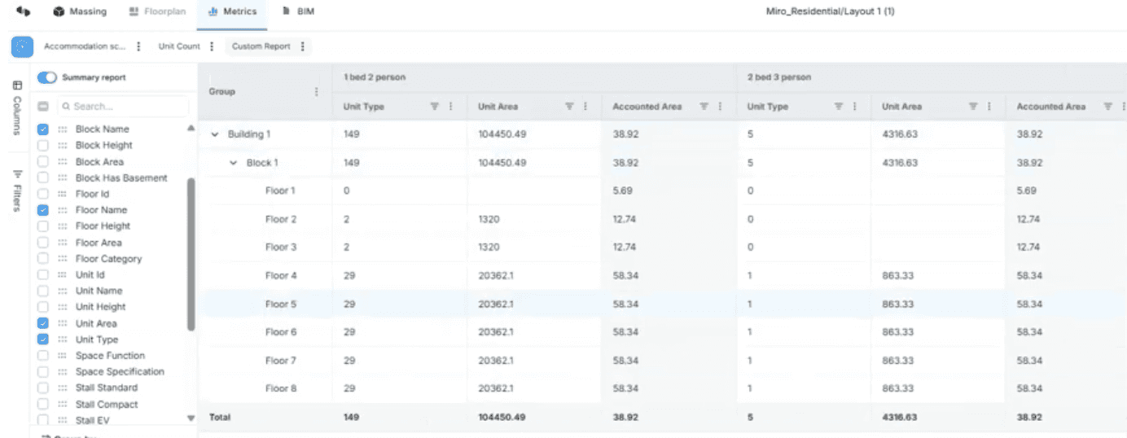Grab the drag handle beside Block Name
This screenshot has height=438, width=1127.
[62, 129]
